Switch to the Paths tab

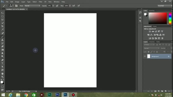pos(158,42)
